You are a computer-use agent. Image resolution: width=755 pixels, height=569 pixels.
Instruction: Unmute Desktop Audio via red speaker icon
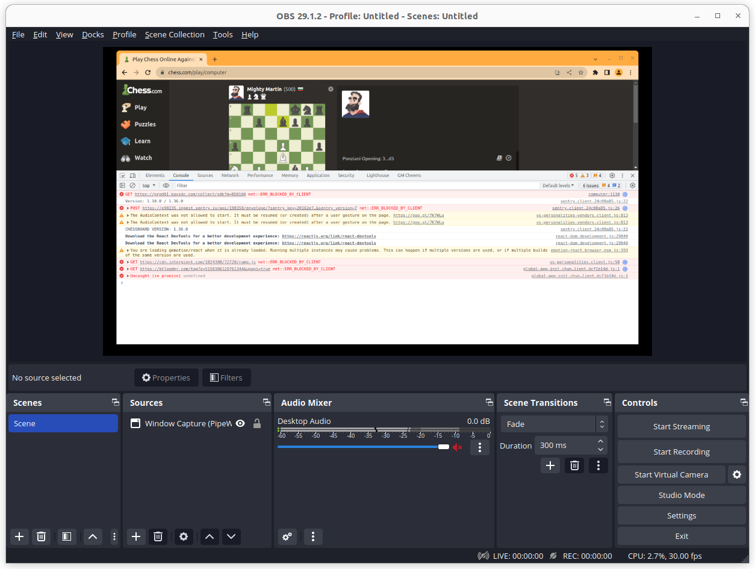coord(458,447)
